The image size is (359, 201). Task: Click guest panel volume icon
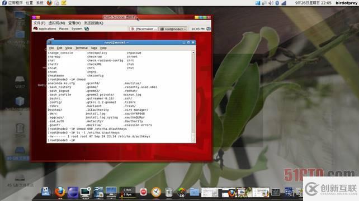[208, 29]
